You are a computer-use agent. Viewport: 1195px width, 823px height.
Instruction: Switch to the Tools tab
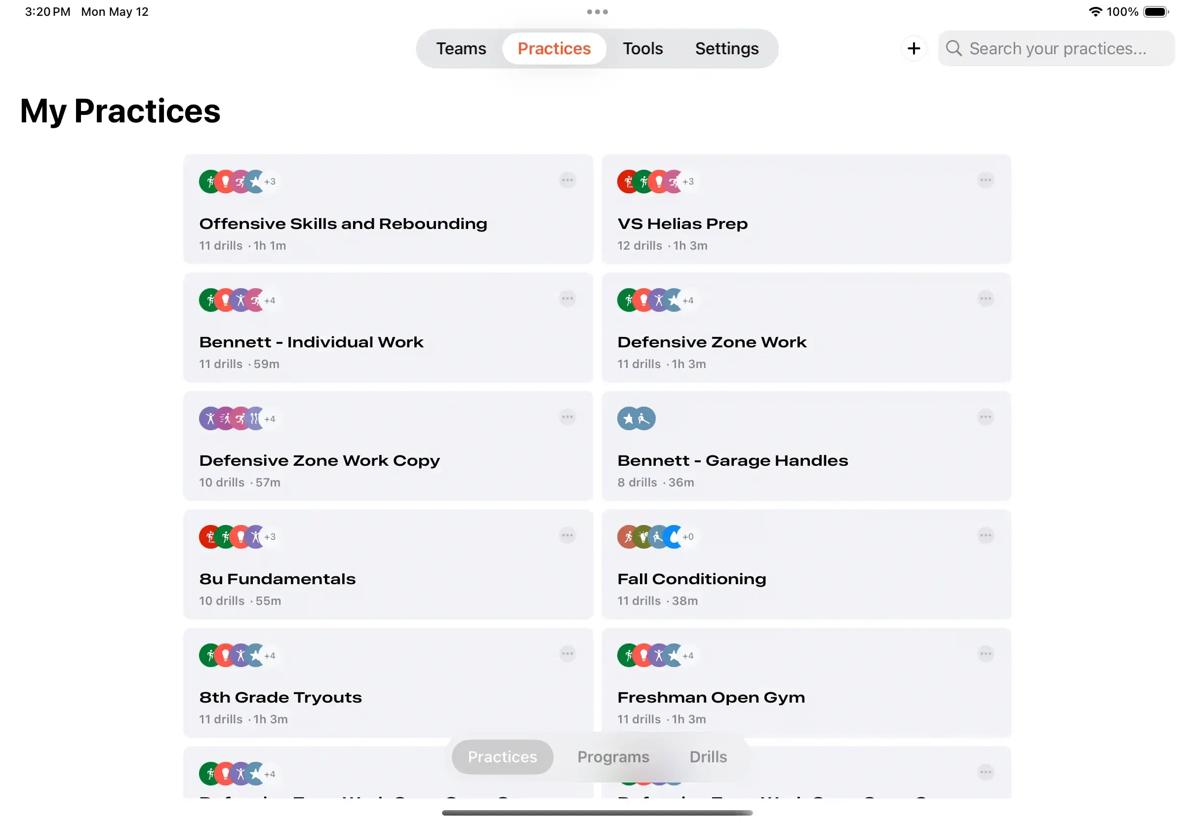tap(642, 48)
